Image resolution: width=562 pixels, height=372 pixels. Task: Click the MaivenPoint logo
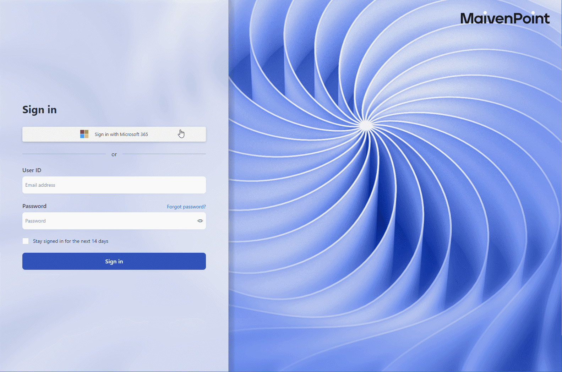505,18
